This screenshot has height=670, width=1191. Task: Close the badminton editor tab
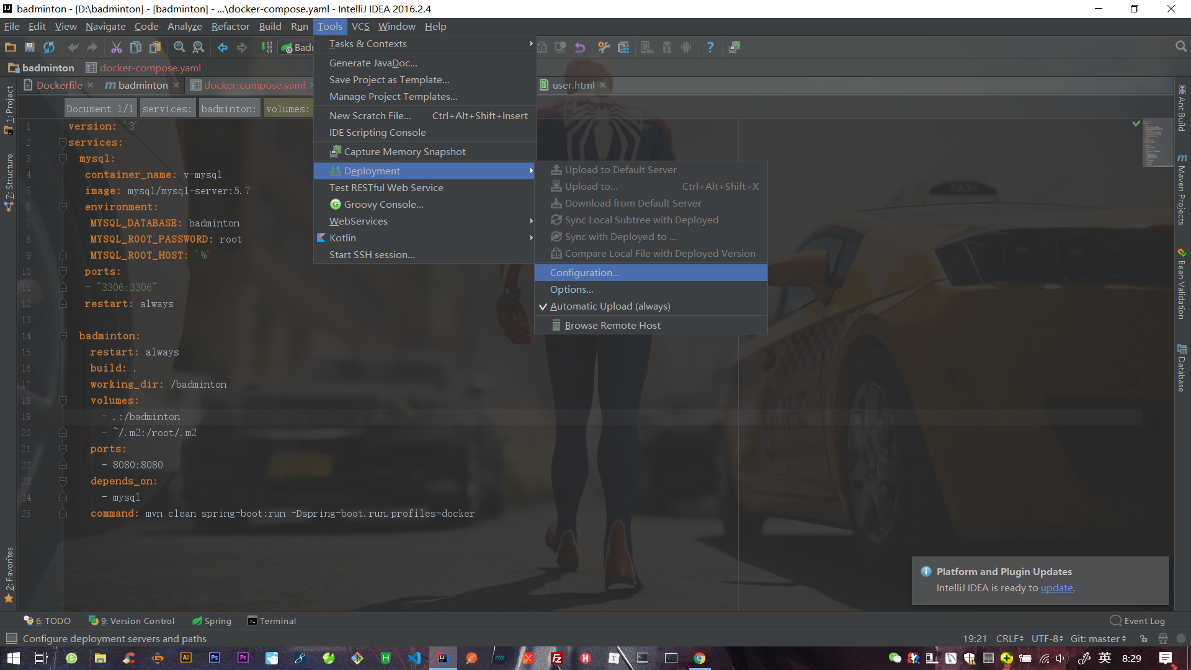176,86
